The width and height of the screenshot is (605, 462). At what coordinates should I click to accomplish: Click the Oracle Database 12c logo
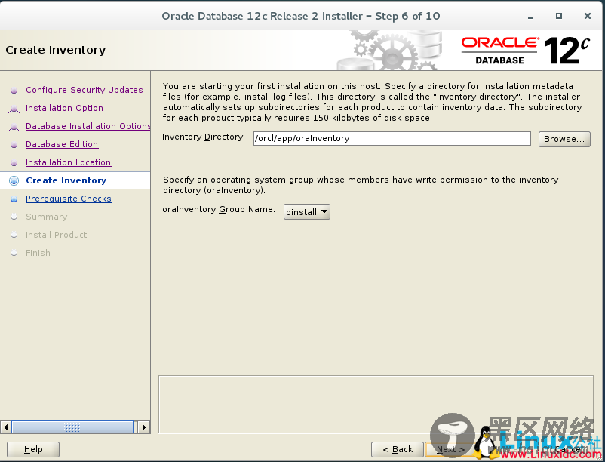click(526, 51)
